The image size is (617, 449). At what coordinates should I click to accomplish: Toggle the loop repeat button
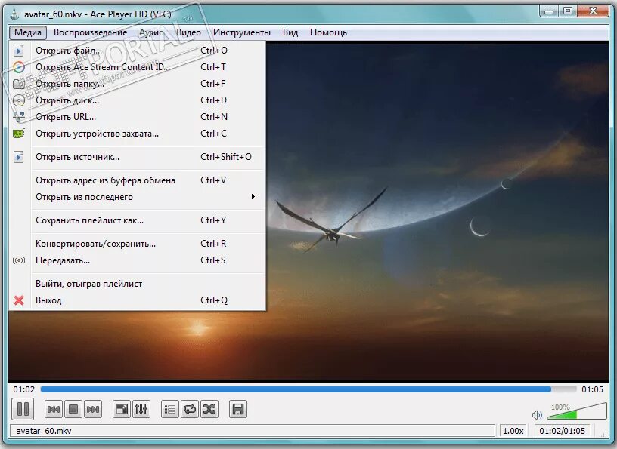(x=190, y=409)
